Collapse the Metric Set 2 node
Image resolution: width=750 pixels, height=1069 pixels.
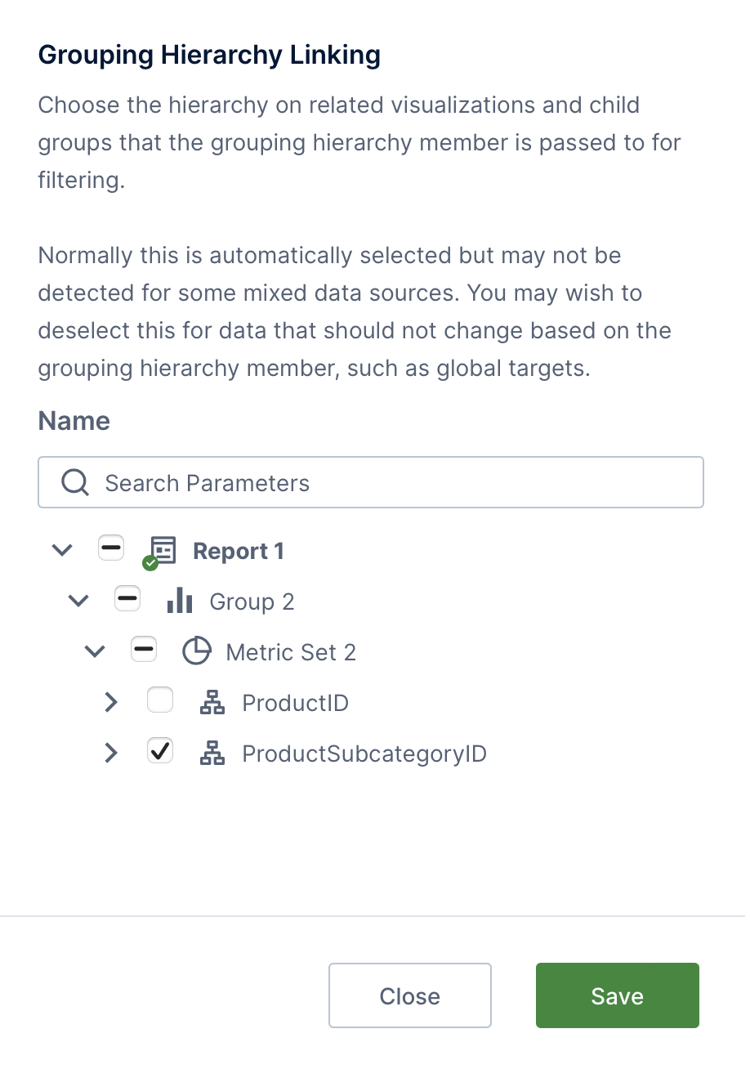[95, 652]
